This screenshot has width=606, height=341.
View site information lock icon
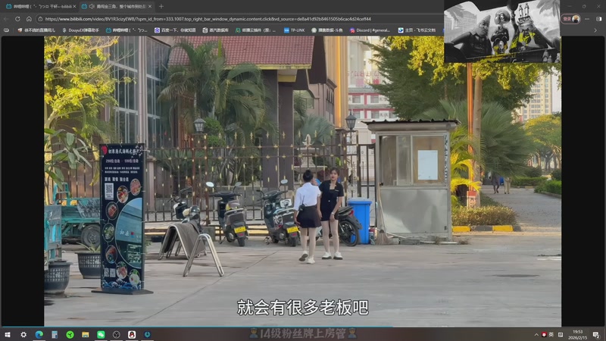[40, 18]
